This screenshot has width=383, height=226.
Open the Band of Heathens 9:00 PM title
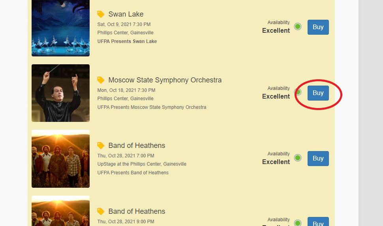point(137,211)
